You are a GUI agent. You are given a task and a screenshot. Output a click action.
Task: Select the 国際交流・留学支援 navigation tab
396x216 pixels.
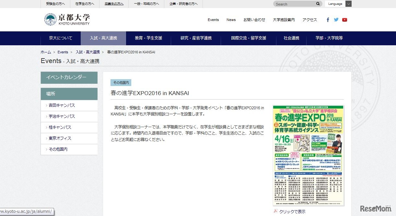[x=249, y=38]
